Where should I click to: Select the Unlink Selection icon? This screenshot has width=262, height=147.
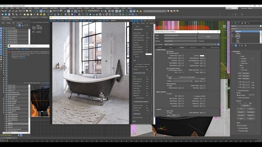(13, 11)
